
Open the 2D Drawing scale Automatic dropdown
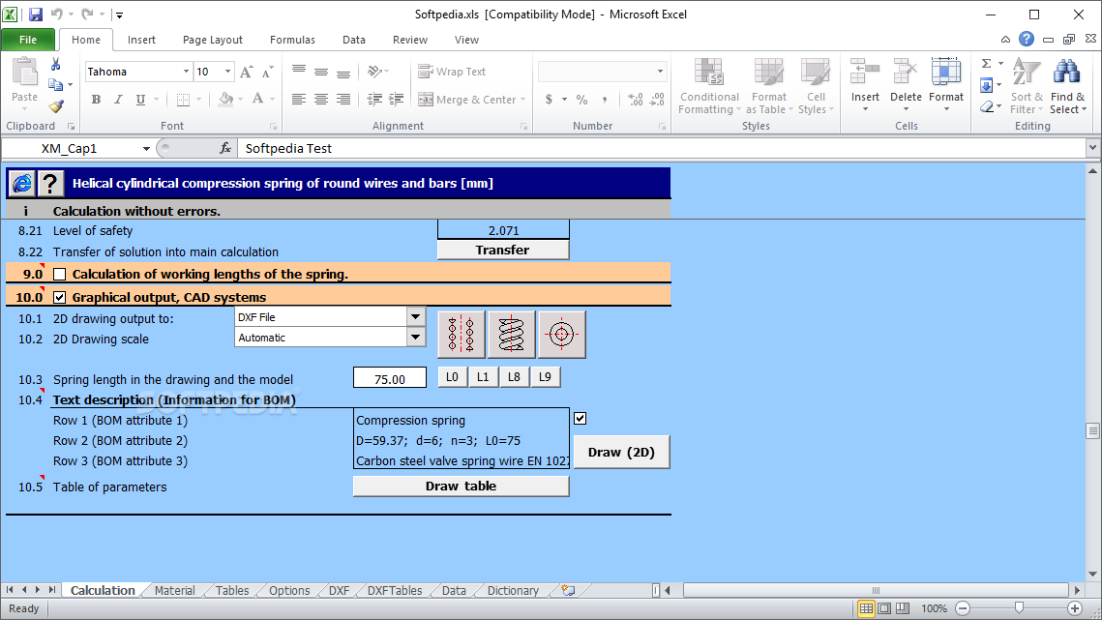coord(415,338)
